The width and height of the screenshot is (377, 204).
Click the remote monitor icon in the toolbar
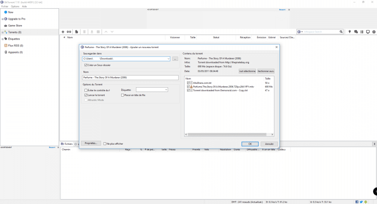(368, 32)
